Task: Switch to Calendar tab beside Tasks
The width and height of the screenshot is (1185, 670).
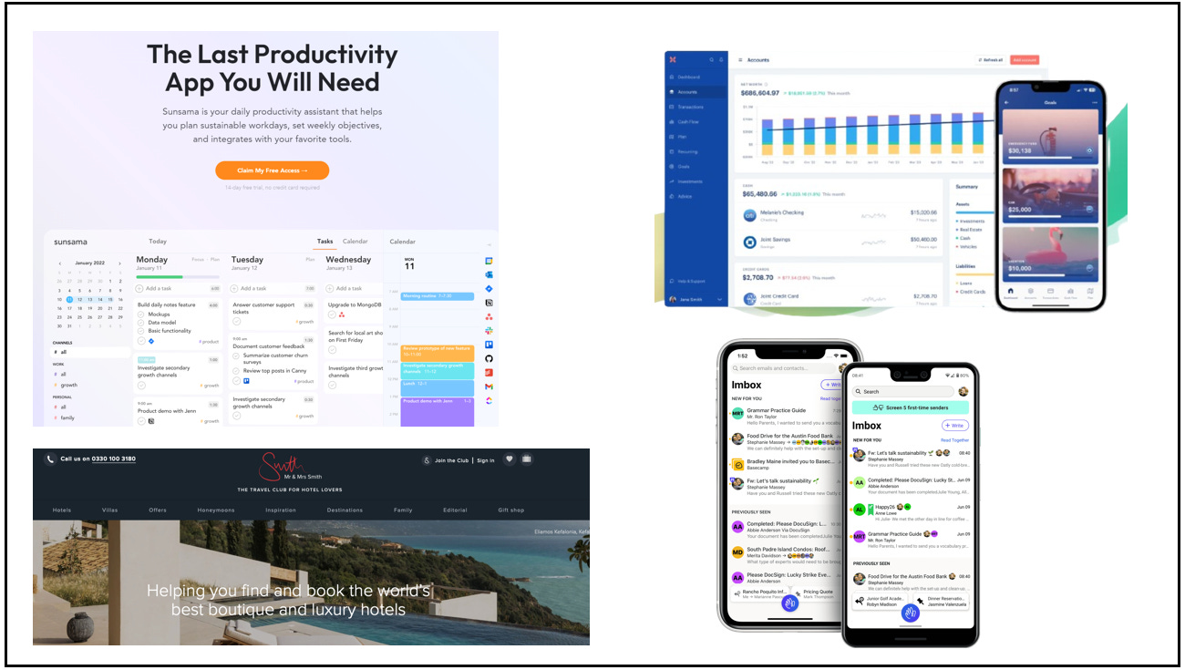Action: point(355,242)
